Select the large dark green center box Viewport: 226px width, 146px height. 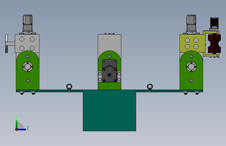(109, 110)
